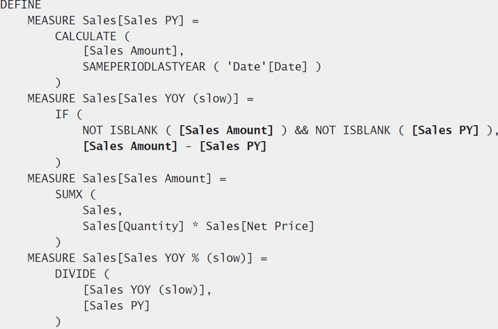Screen dimensions: 498x329
Task: Click bold [Sales Amount] in subtraction line
Action: point(130,146)
